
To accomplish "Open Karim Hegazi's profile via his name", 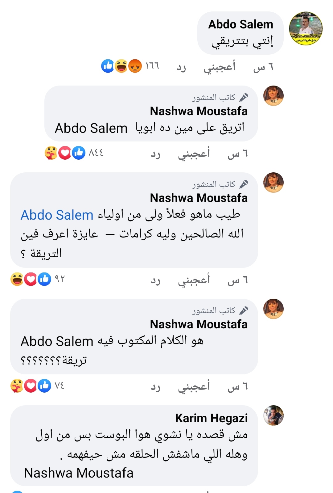I will pos(212,419).
